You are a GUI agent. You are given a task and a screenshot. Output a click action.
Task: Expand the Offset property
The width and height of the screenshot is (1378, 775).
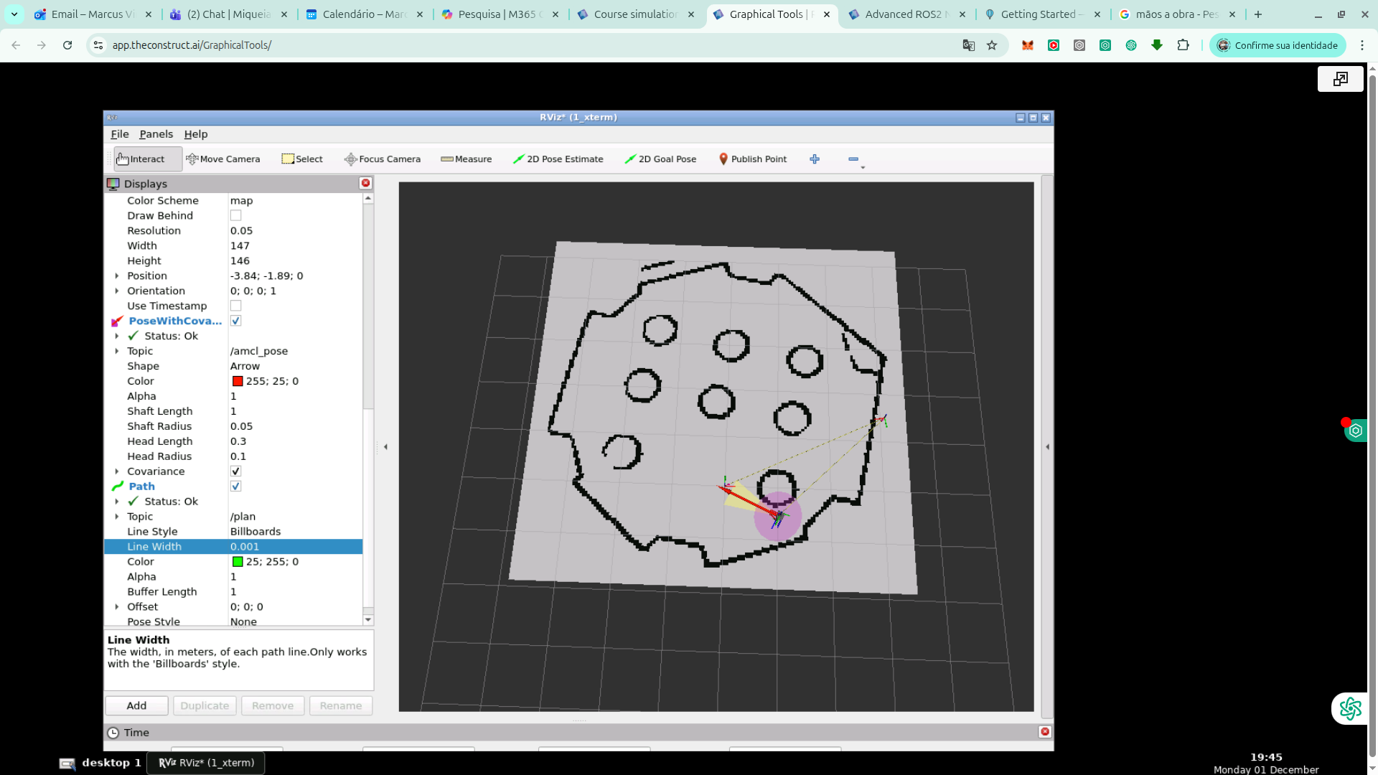117,607
